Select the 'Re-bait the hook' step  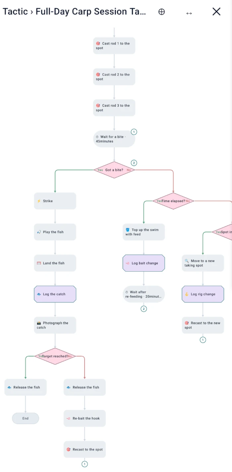point(85,418)
